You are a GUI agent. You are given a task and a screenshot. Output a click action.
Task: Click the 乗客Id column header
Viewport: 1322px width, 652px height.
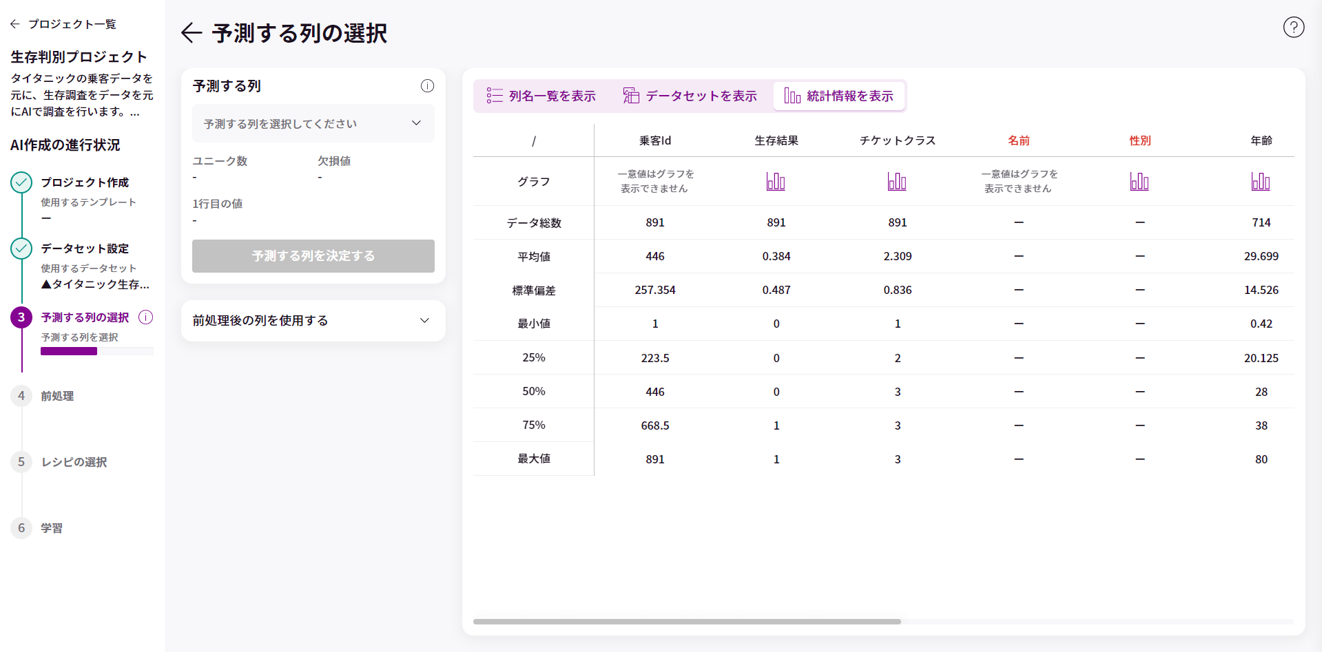(x=655, y=141)
